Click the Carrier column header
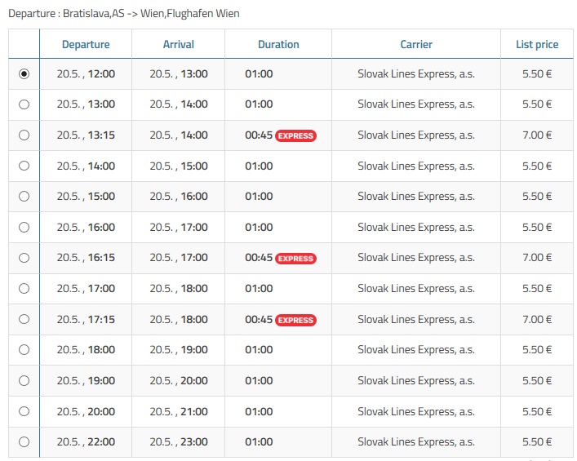The height and width of the screenshot is (461, 577). coord(416,44)
